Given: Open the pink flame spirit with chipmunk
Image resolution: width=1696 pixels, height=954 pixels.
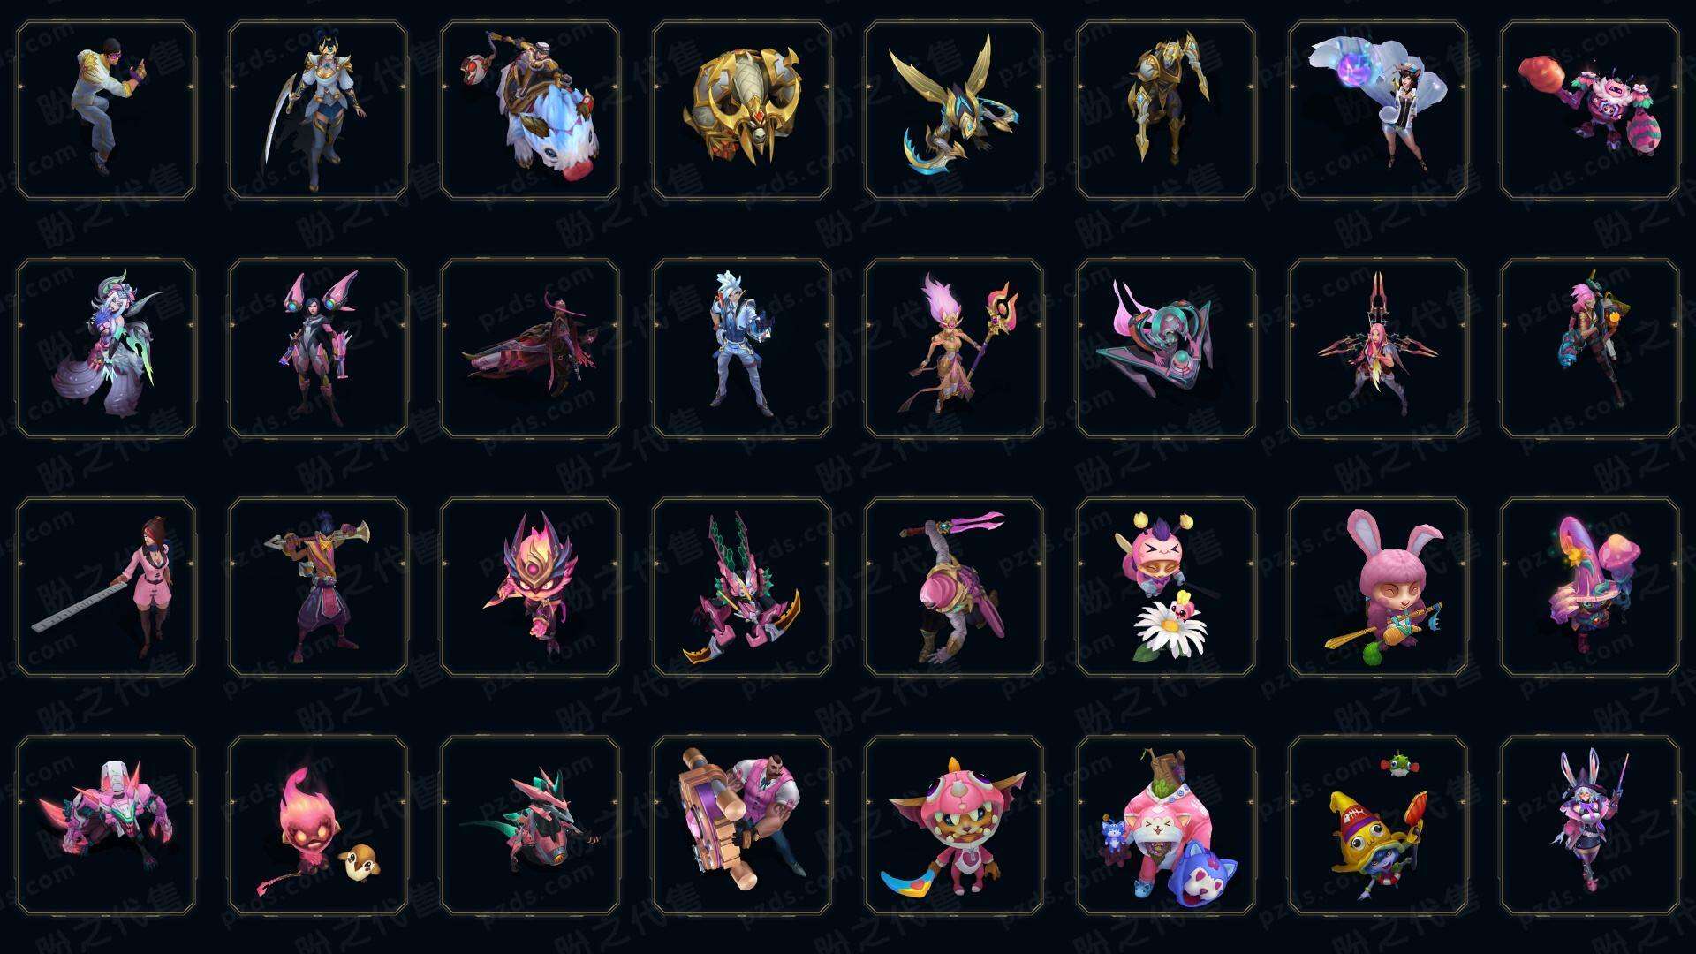Looking at the screenshot, I should [x=318, y=826].
